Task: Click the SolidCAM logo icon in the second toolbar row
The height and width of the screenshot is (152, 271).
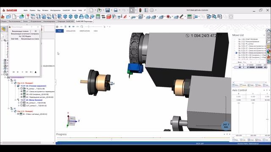Action: pyautogui.click(x=3, y=16)
